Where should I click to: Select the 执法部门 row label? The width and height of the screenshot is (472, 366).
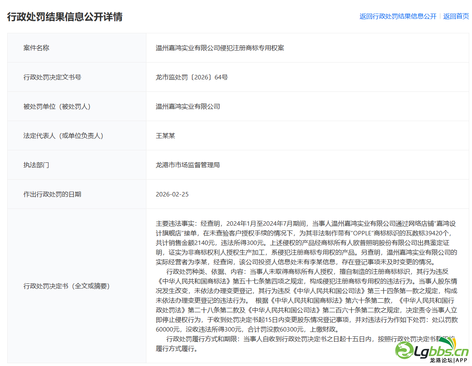point(36,165)
